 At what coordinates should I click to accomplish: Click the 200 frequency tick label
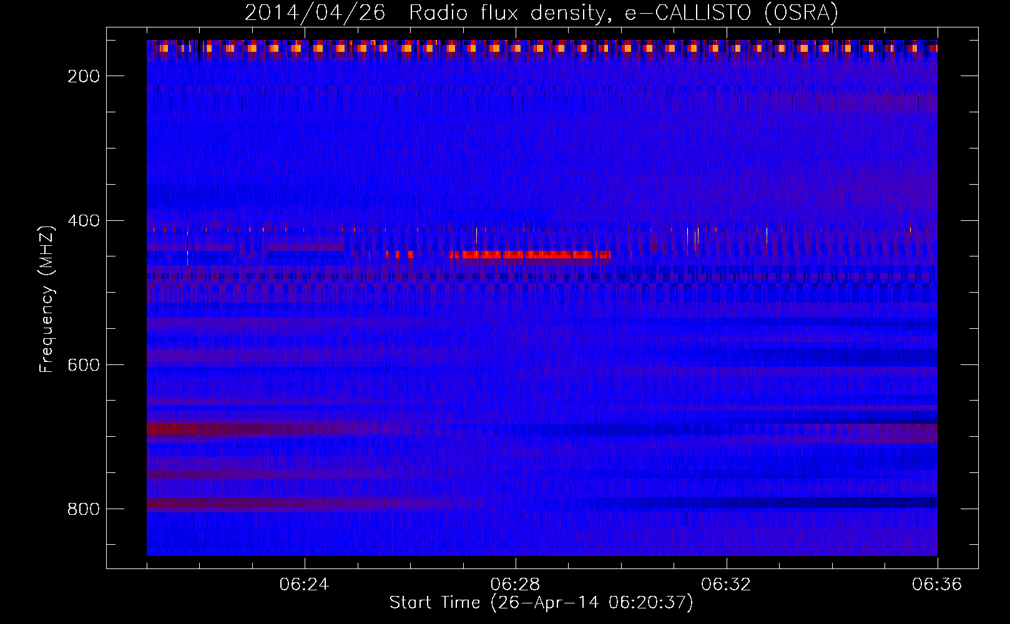(x=84, y=76)
